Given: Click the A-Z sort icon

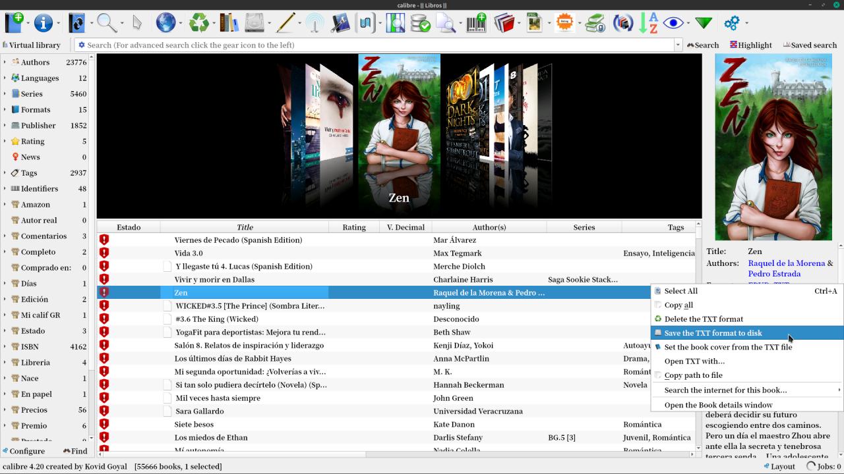Looking at the screenshot, I should pos(648,23).
